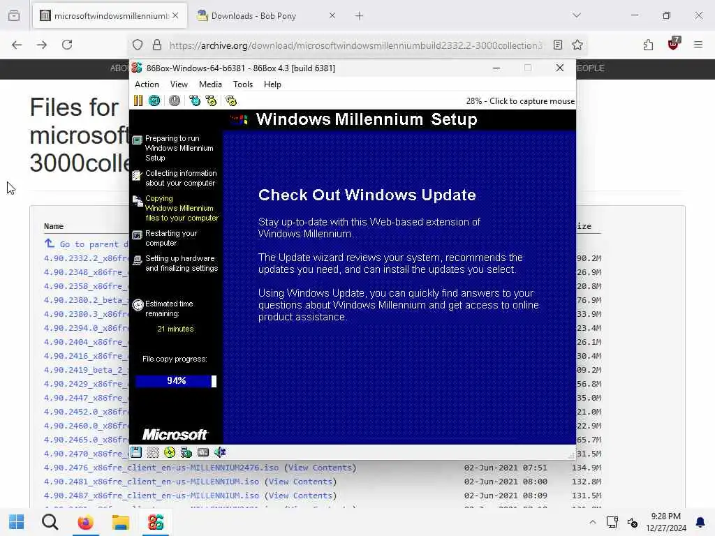Viewport: 715px width, 536px height.
Task: Open the 86Box Media menu
Action: 210,84
